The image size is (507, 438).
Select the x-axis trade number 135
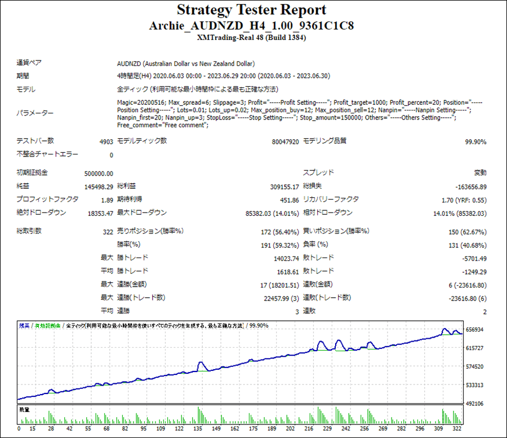(198, 428)
